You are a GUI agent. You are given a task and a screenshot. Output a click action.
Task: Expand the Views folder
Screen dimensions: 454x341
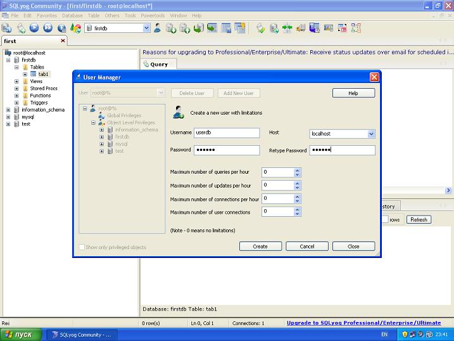coord(16,81)
